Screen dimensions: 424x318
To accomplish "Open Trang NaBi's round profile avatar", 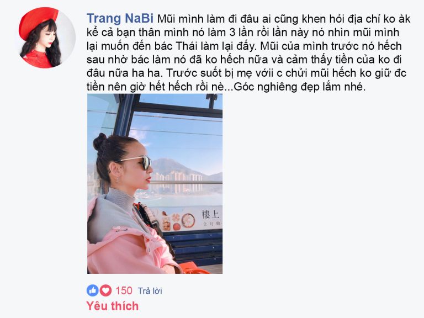I will coord(47,38).
